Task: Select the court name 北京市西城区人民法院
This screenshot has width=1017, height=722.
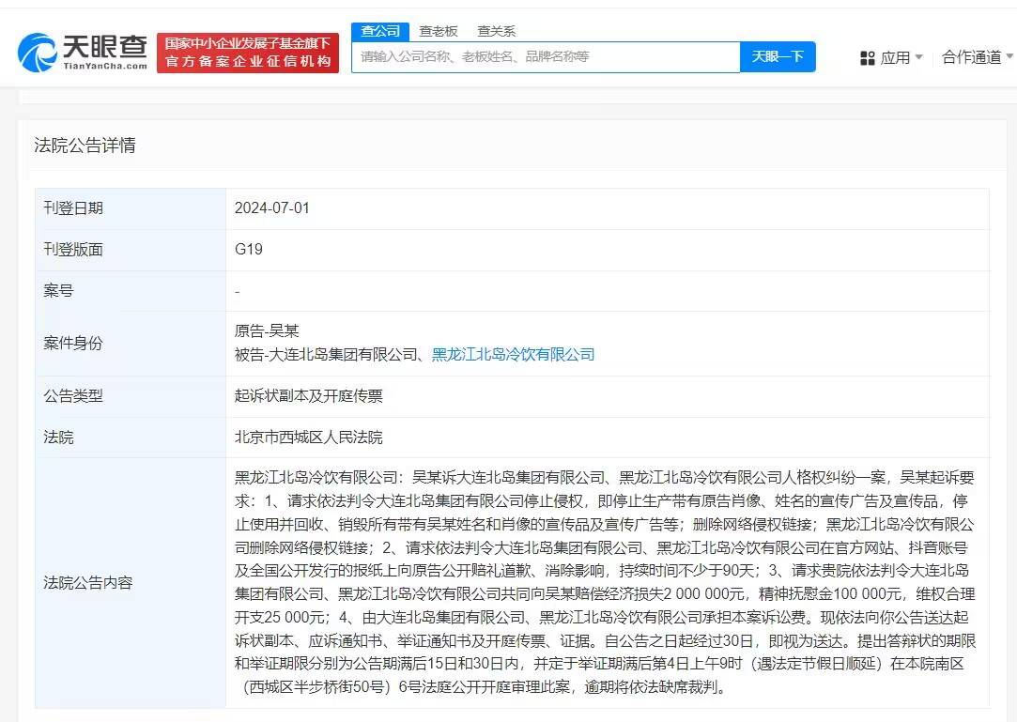Action: pyautogui.click(x=309, y=438)
